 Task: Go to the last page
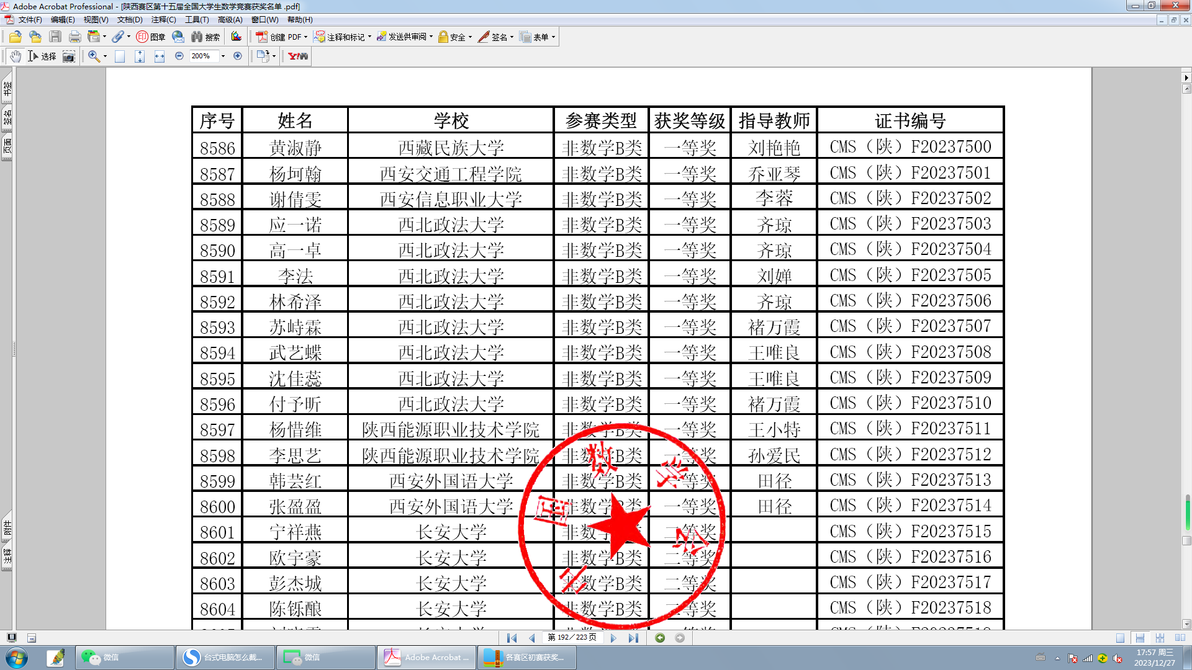[x=633, y=638]
